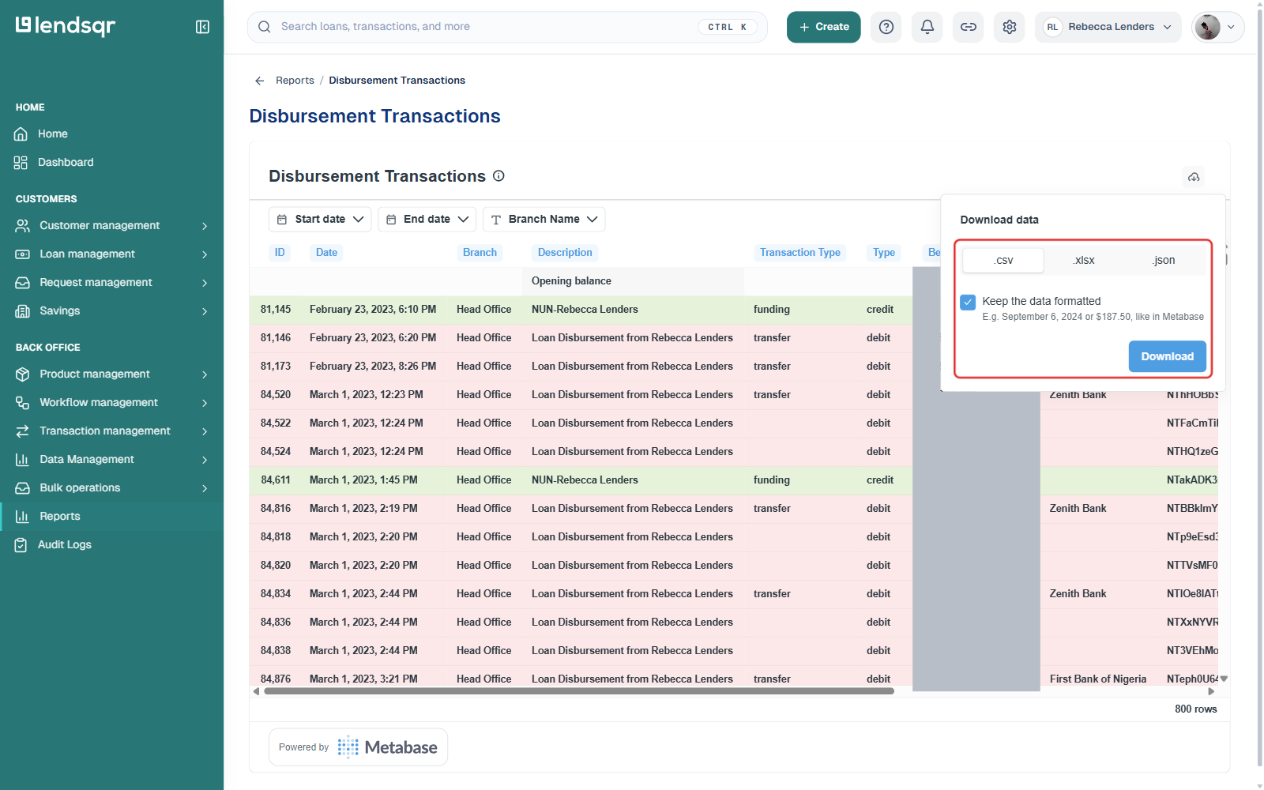Click the Data Management chart icon
Screen dimensions: 1264x790
tap(23, 460)
